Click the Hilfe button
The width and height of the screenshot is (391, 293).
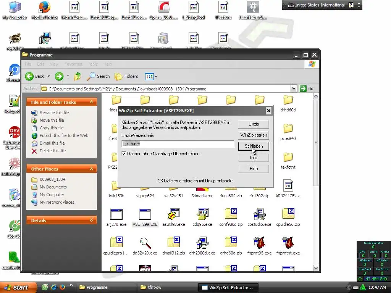254,169
